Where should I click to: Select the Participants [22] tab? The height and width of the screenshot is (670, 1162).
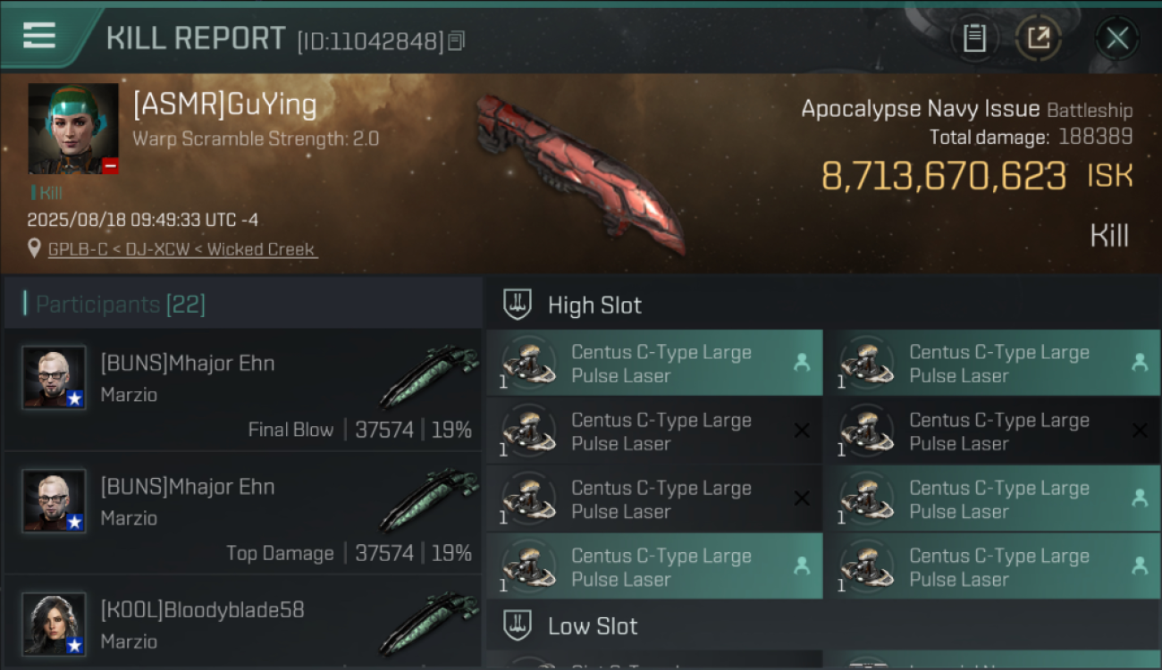[x=121, y=305]
